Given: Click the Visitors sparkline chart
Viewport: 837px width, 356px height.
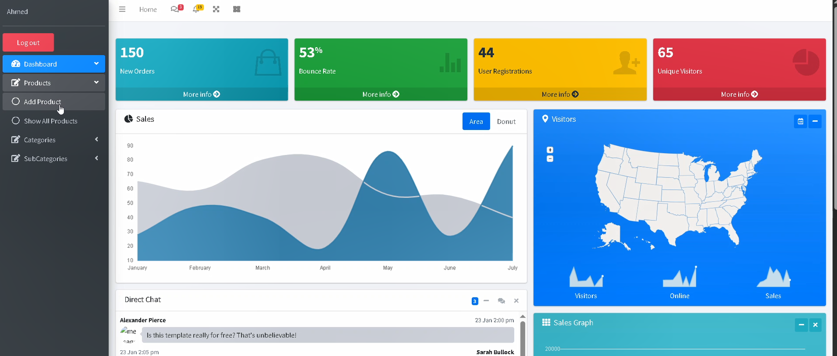Looking at the screenshot, I should 586,277.
